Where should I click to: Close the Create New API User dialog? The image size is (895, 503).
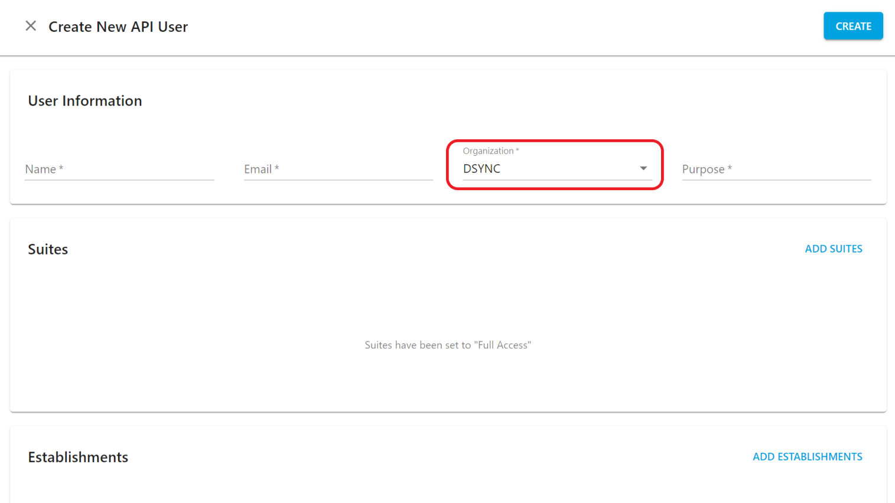[x=31, y=26]
